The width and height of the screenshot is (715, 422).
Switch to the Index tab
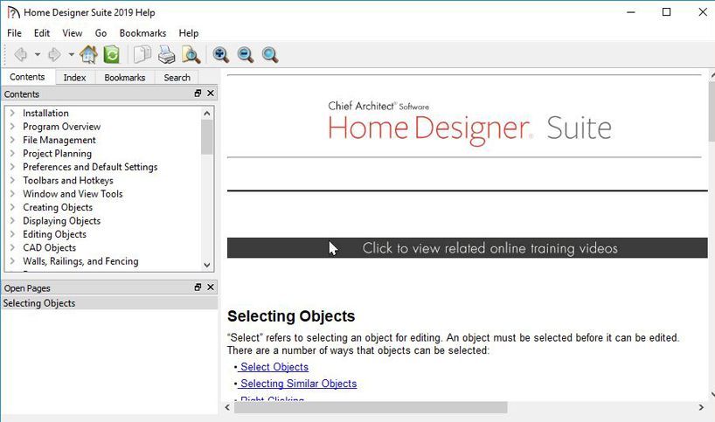[75, 78]
